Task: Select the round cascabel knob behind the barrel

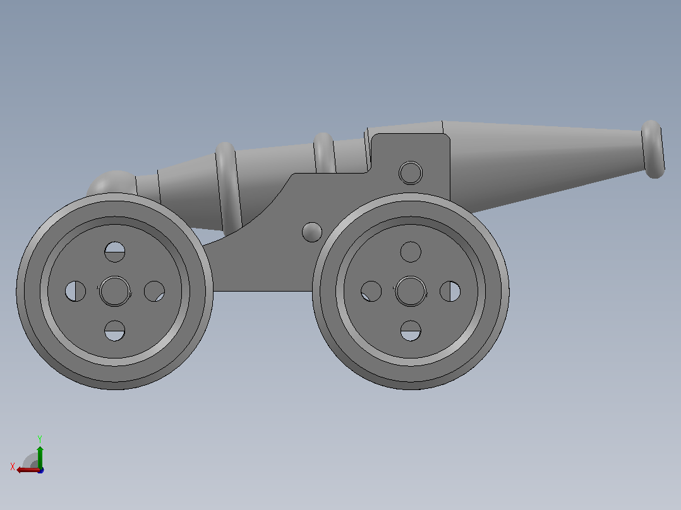Action: pyautogui.click(x=111, y=183)
